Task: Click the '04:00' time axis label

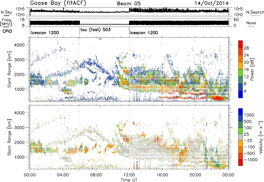Action: tap(63, 175)
